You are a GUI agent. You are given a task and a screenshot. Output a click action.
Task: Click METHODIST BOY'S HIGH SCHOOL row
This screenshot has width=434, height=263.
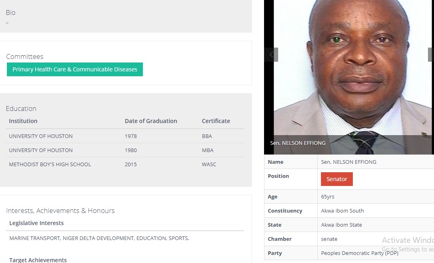point(50,164)
